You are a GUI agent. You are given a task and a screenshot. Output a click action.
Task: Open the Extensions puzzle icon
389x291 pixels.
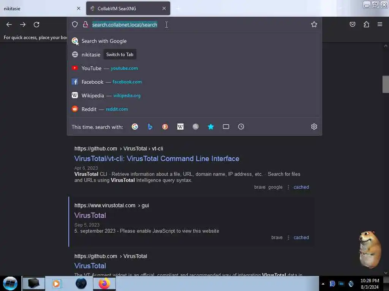pos(366,24)
